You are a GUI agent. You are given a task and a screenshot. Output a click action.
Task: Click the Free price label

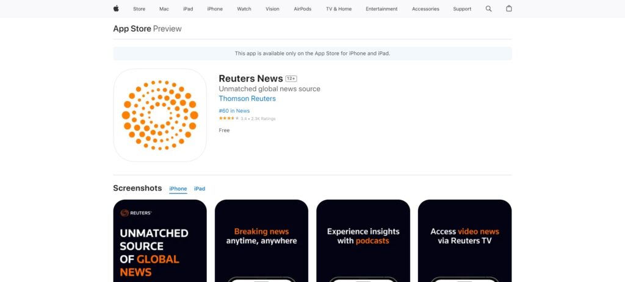(x=224, y=130)
